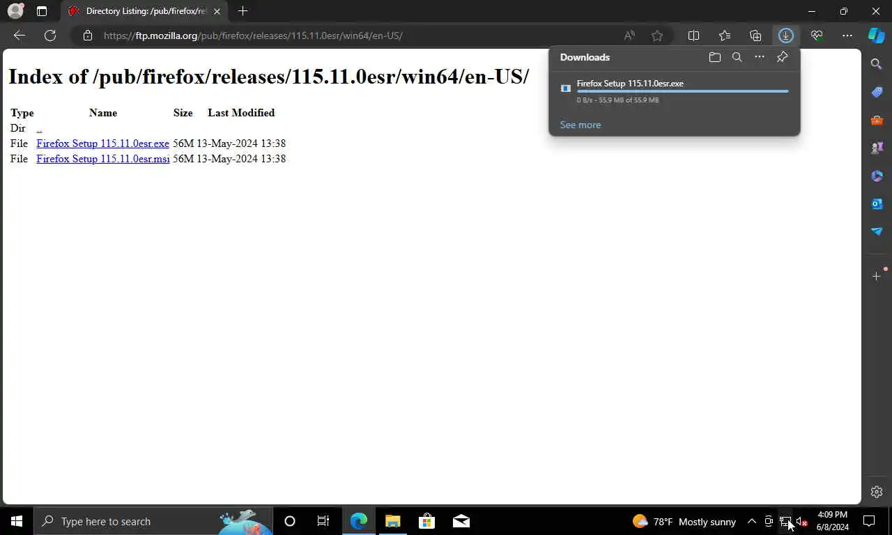Download Firefox Setup 115.11.0esr.msi link
The height and width of the screenshot is (535, 892).
[103, 159]
